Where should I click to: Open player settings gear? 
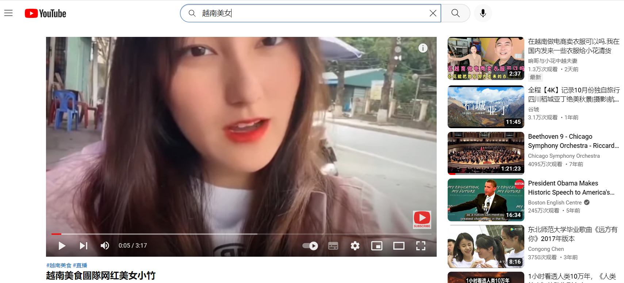(x=355, y=246)
